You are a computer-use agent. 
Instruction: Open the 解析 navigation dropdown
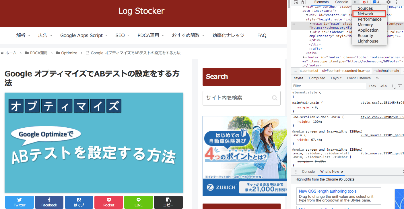(23, 35)
